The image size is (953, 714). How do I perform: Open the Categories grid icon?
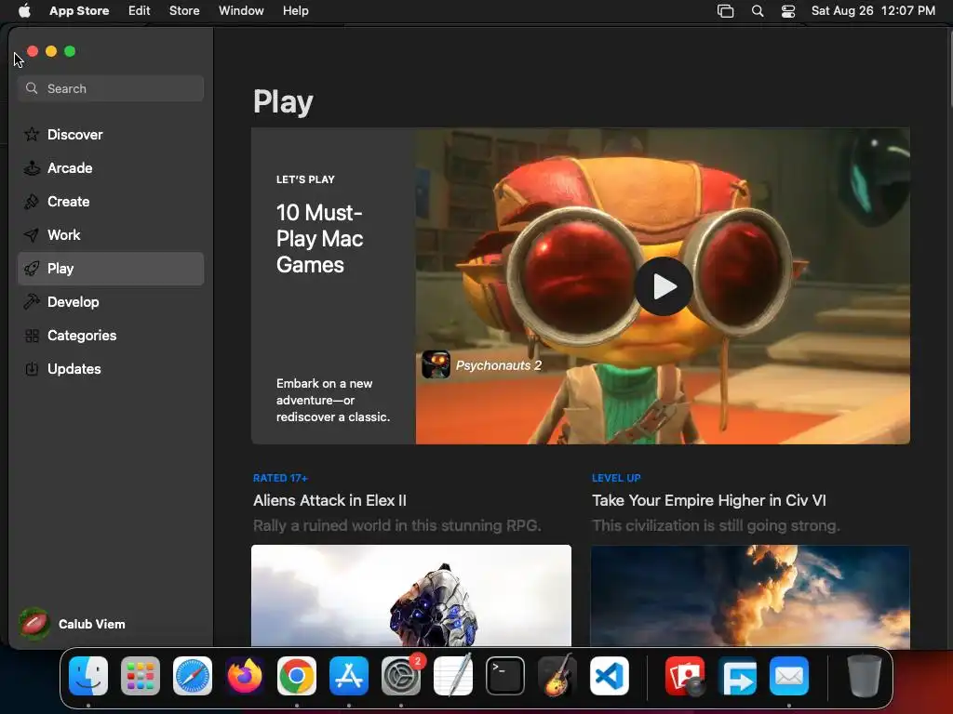coord(32,335)
